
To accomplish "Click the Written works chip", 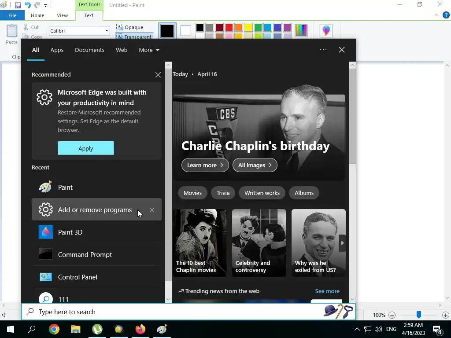I will point(262,193).
